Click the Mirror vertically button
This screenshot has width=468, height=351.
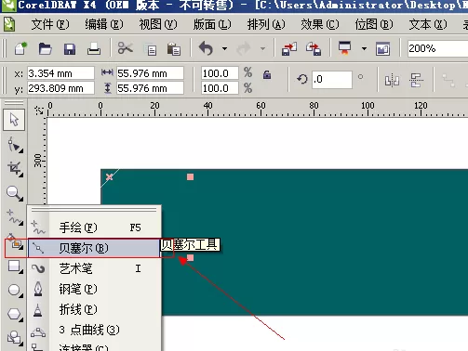tap(416, 81)
